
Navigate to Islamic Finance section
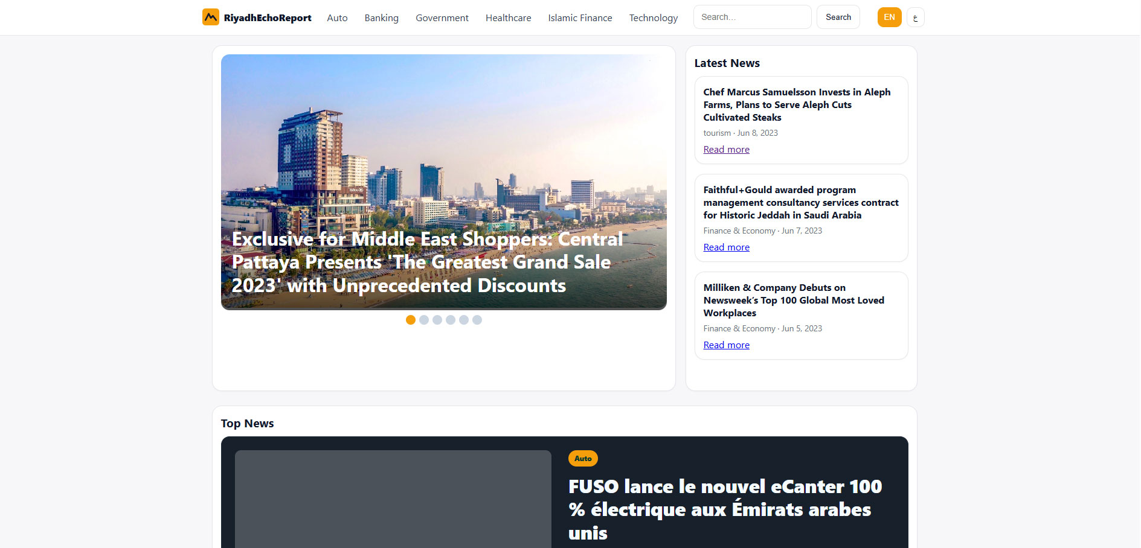click(x=580, y=18)
